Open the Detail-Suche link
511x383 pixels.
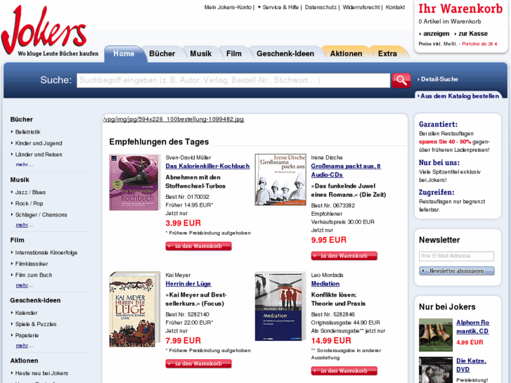tap(438, 79)
